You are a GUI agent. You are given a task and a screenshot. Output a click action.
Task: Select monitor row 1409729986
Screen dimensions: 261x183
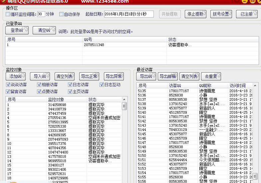pyautogui.click(x=64, y=178)
